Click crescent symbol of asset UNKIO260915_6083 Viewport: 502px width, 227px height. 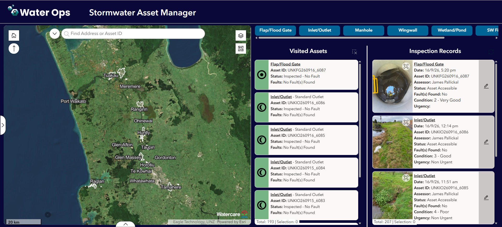point(262,205)
